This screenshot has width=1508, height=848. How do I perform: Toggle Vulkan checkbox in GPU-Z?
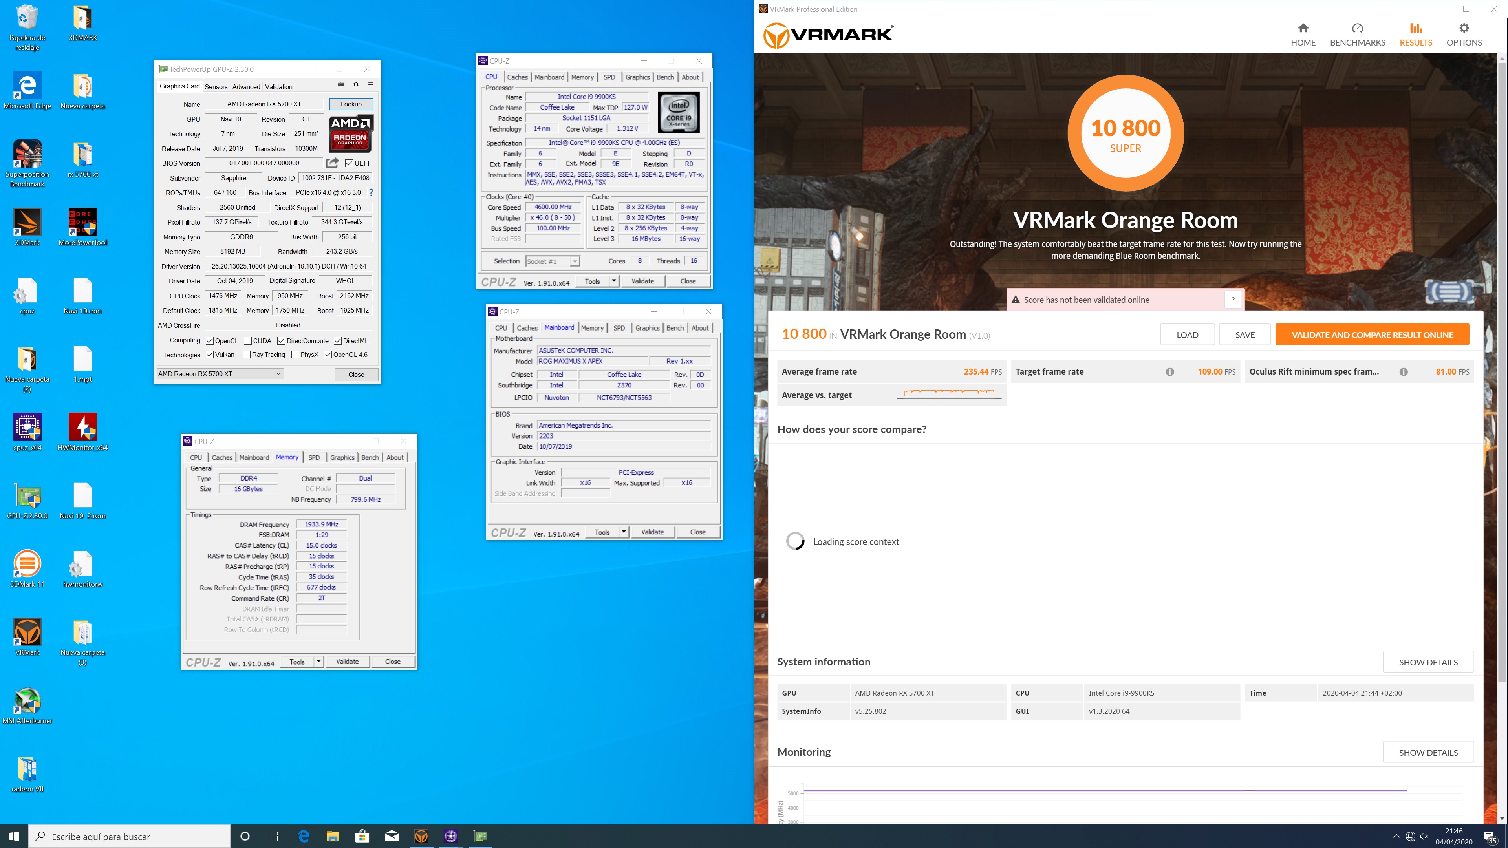(210, 355)
